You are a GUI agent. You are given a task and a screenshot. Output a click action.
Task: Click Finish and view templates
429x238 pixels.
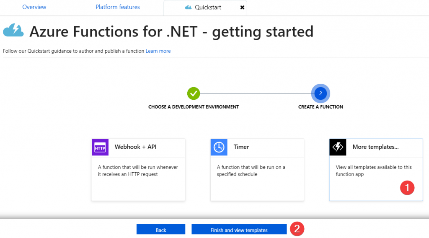239,229
